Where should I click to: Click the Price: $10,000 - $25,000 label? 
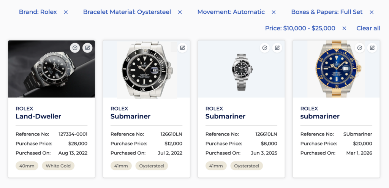[300, 28]
